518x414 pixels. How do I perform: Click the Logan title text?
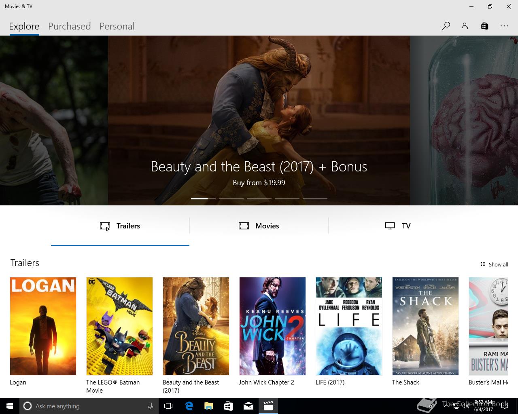coord(18,382)
